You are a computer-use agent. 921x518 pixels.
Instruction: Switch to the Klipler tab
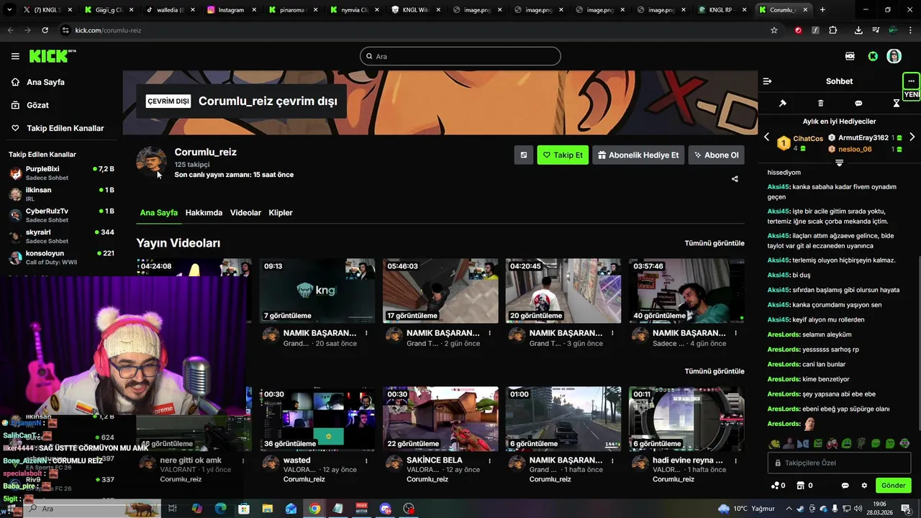click(x=281, y=213)
